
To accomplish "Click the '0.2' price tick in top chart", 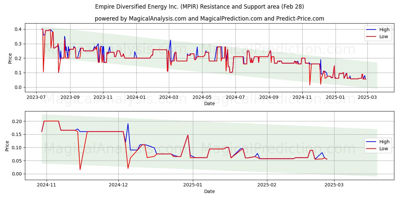I will (x=18, y=58).
